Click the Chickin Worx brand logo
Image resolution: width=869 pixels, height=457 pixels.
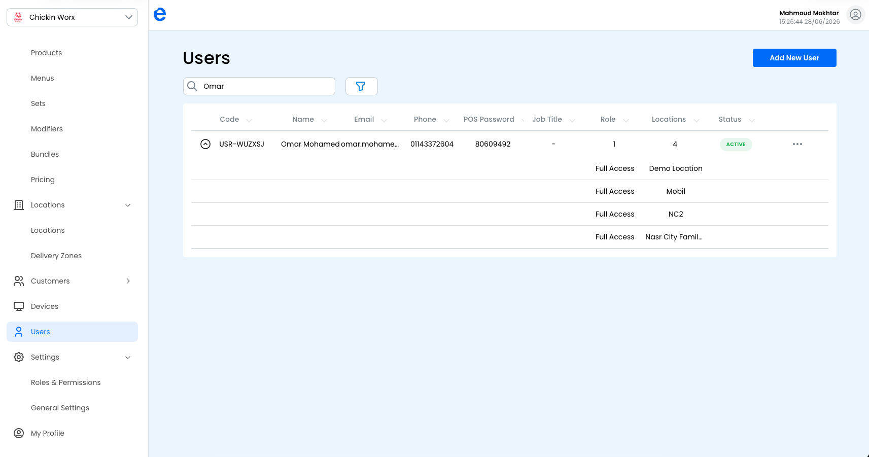(18, 17)
